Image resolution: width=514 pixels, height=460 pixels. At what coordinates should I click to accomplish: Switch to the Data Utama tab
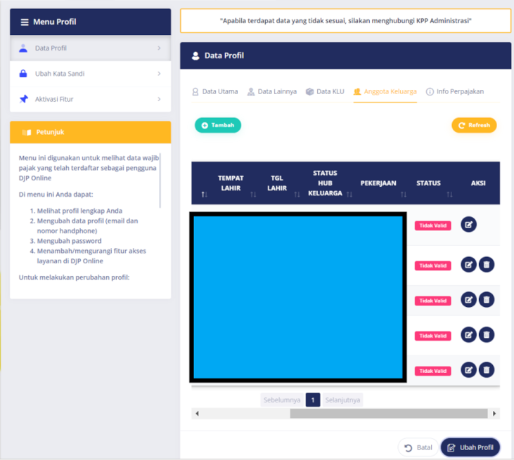coord(215,91)
